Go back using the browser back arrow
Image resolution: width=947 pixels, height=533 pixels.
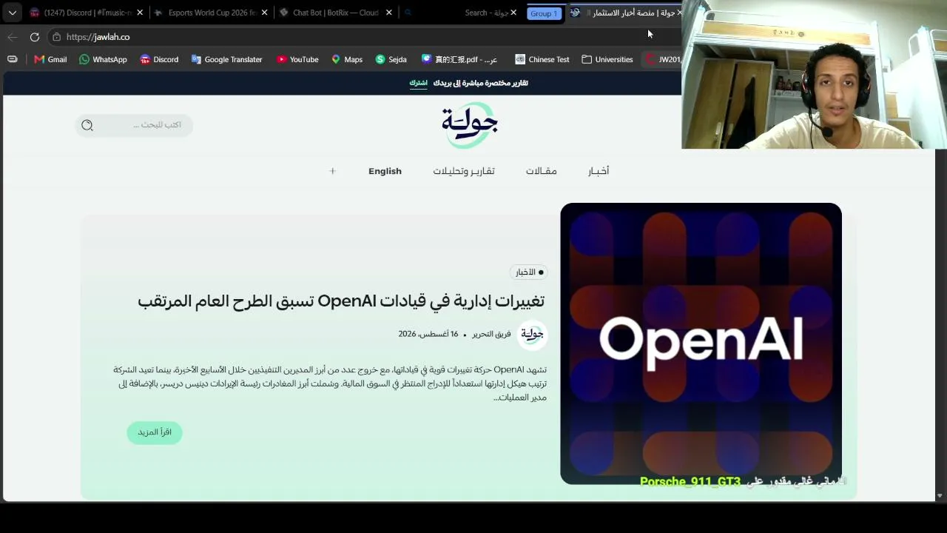13,37
